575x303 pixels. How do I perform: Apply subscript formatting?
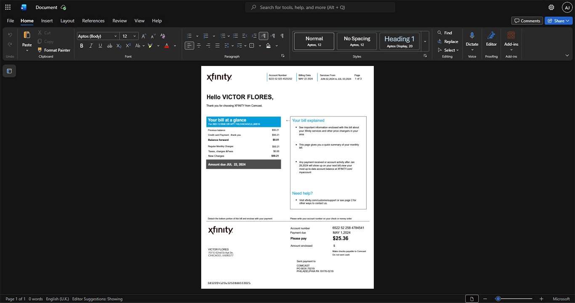point(119,45)
